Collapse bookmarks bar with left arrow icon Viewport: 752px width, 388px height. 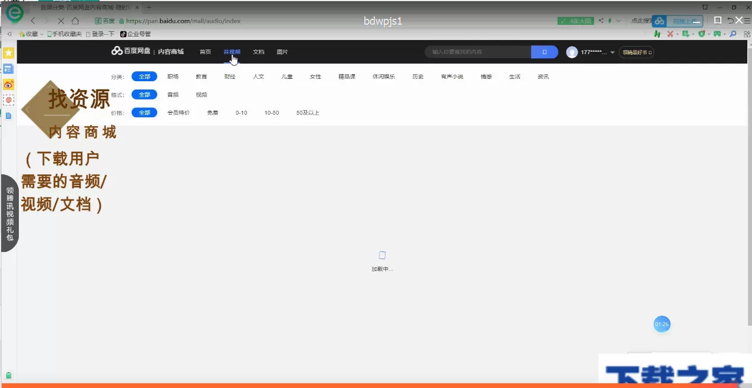pyautogui.click(x=9, y=34)
